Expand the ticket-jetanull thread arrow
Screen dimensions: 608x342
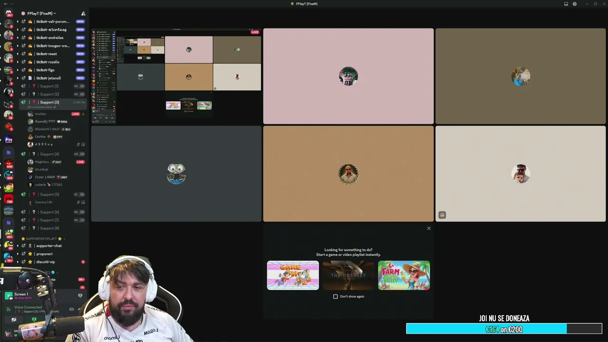tap(18, 78)
